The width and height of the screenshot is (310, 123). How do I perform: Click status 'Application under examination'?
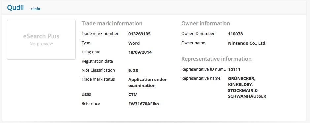[148, 83]
